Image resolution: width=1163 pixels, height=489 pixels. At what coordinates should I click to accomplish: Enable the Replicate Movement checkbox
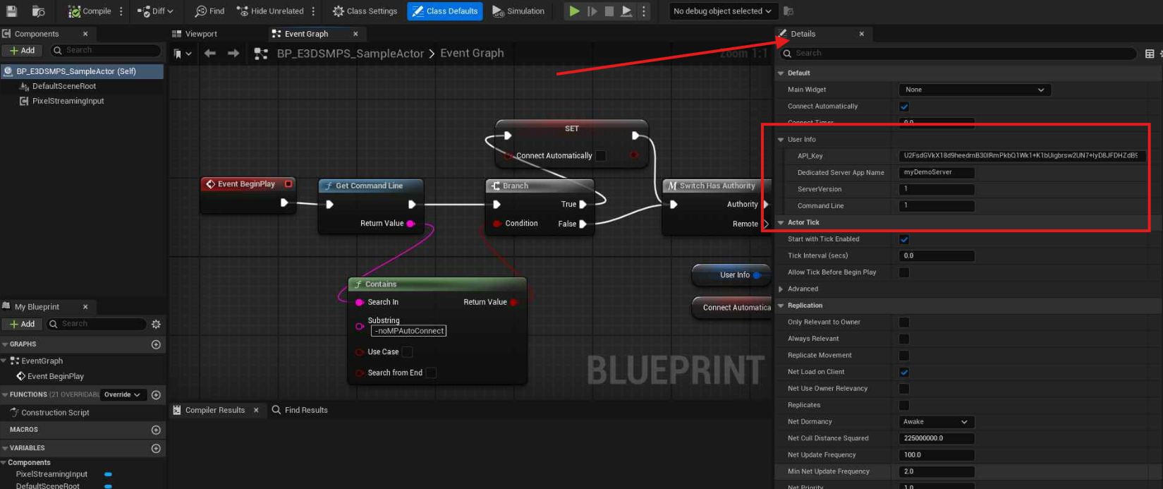point(904,356)
